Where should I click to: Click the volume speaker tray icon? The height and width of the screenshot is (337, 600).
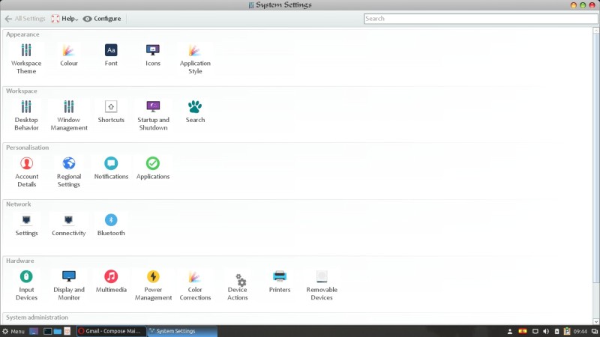point(546,331)
